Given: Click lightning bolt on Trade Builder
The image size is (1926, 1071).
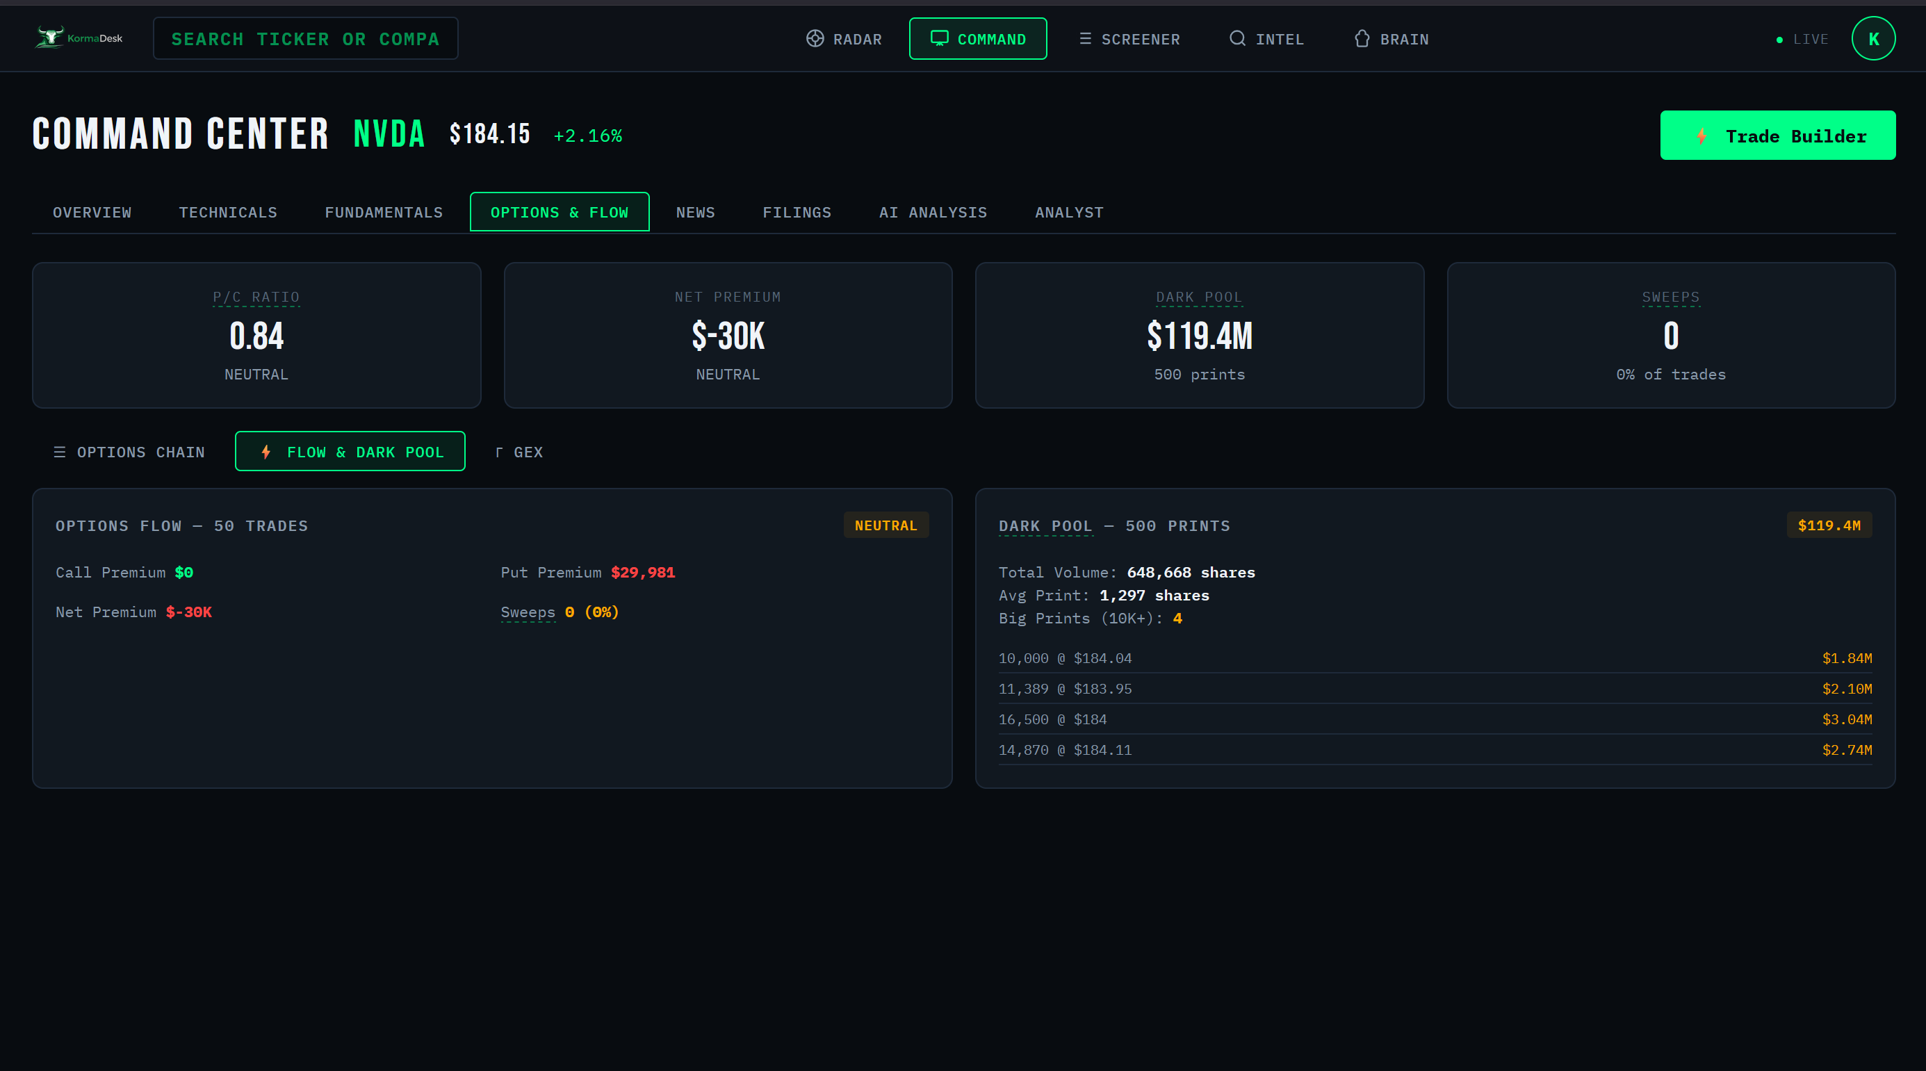Looking at the screenshot, I should click(1701, 136).
